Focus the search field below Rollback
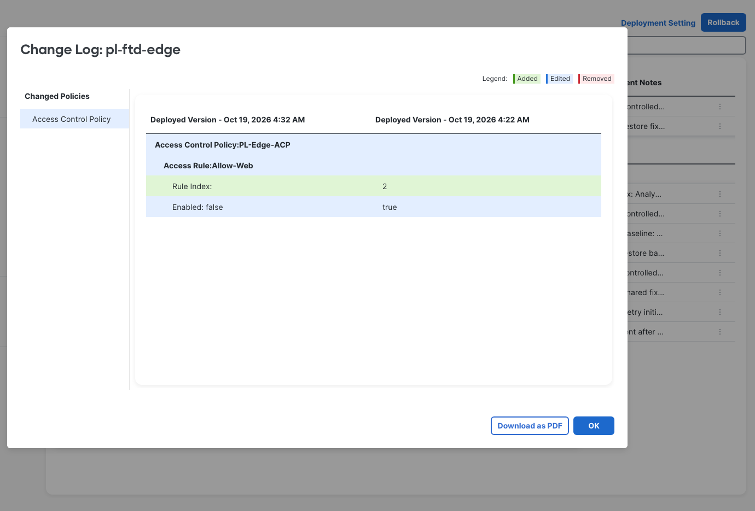This screenshot has width=755, height=511. (687, 45)
